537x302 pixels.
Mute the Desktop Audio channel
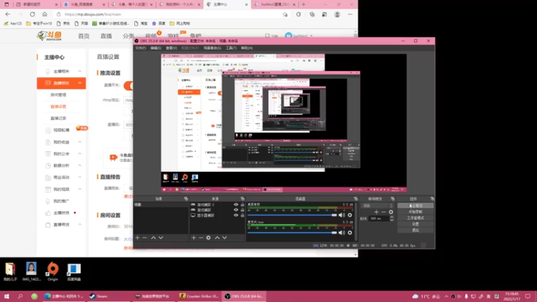(342, 215)
